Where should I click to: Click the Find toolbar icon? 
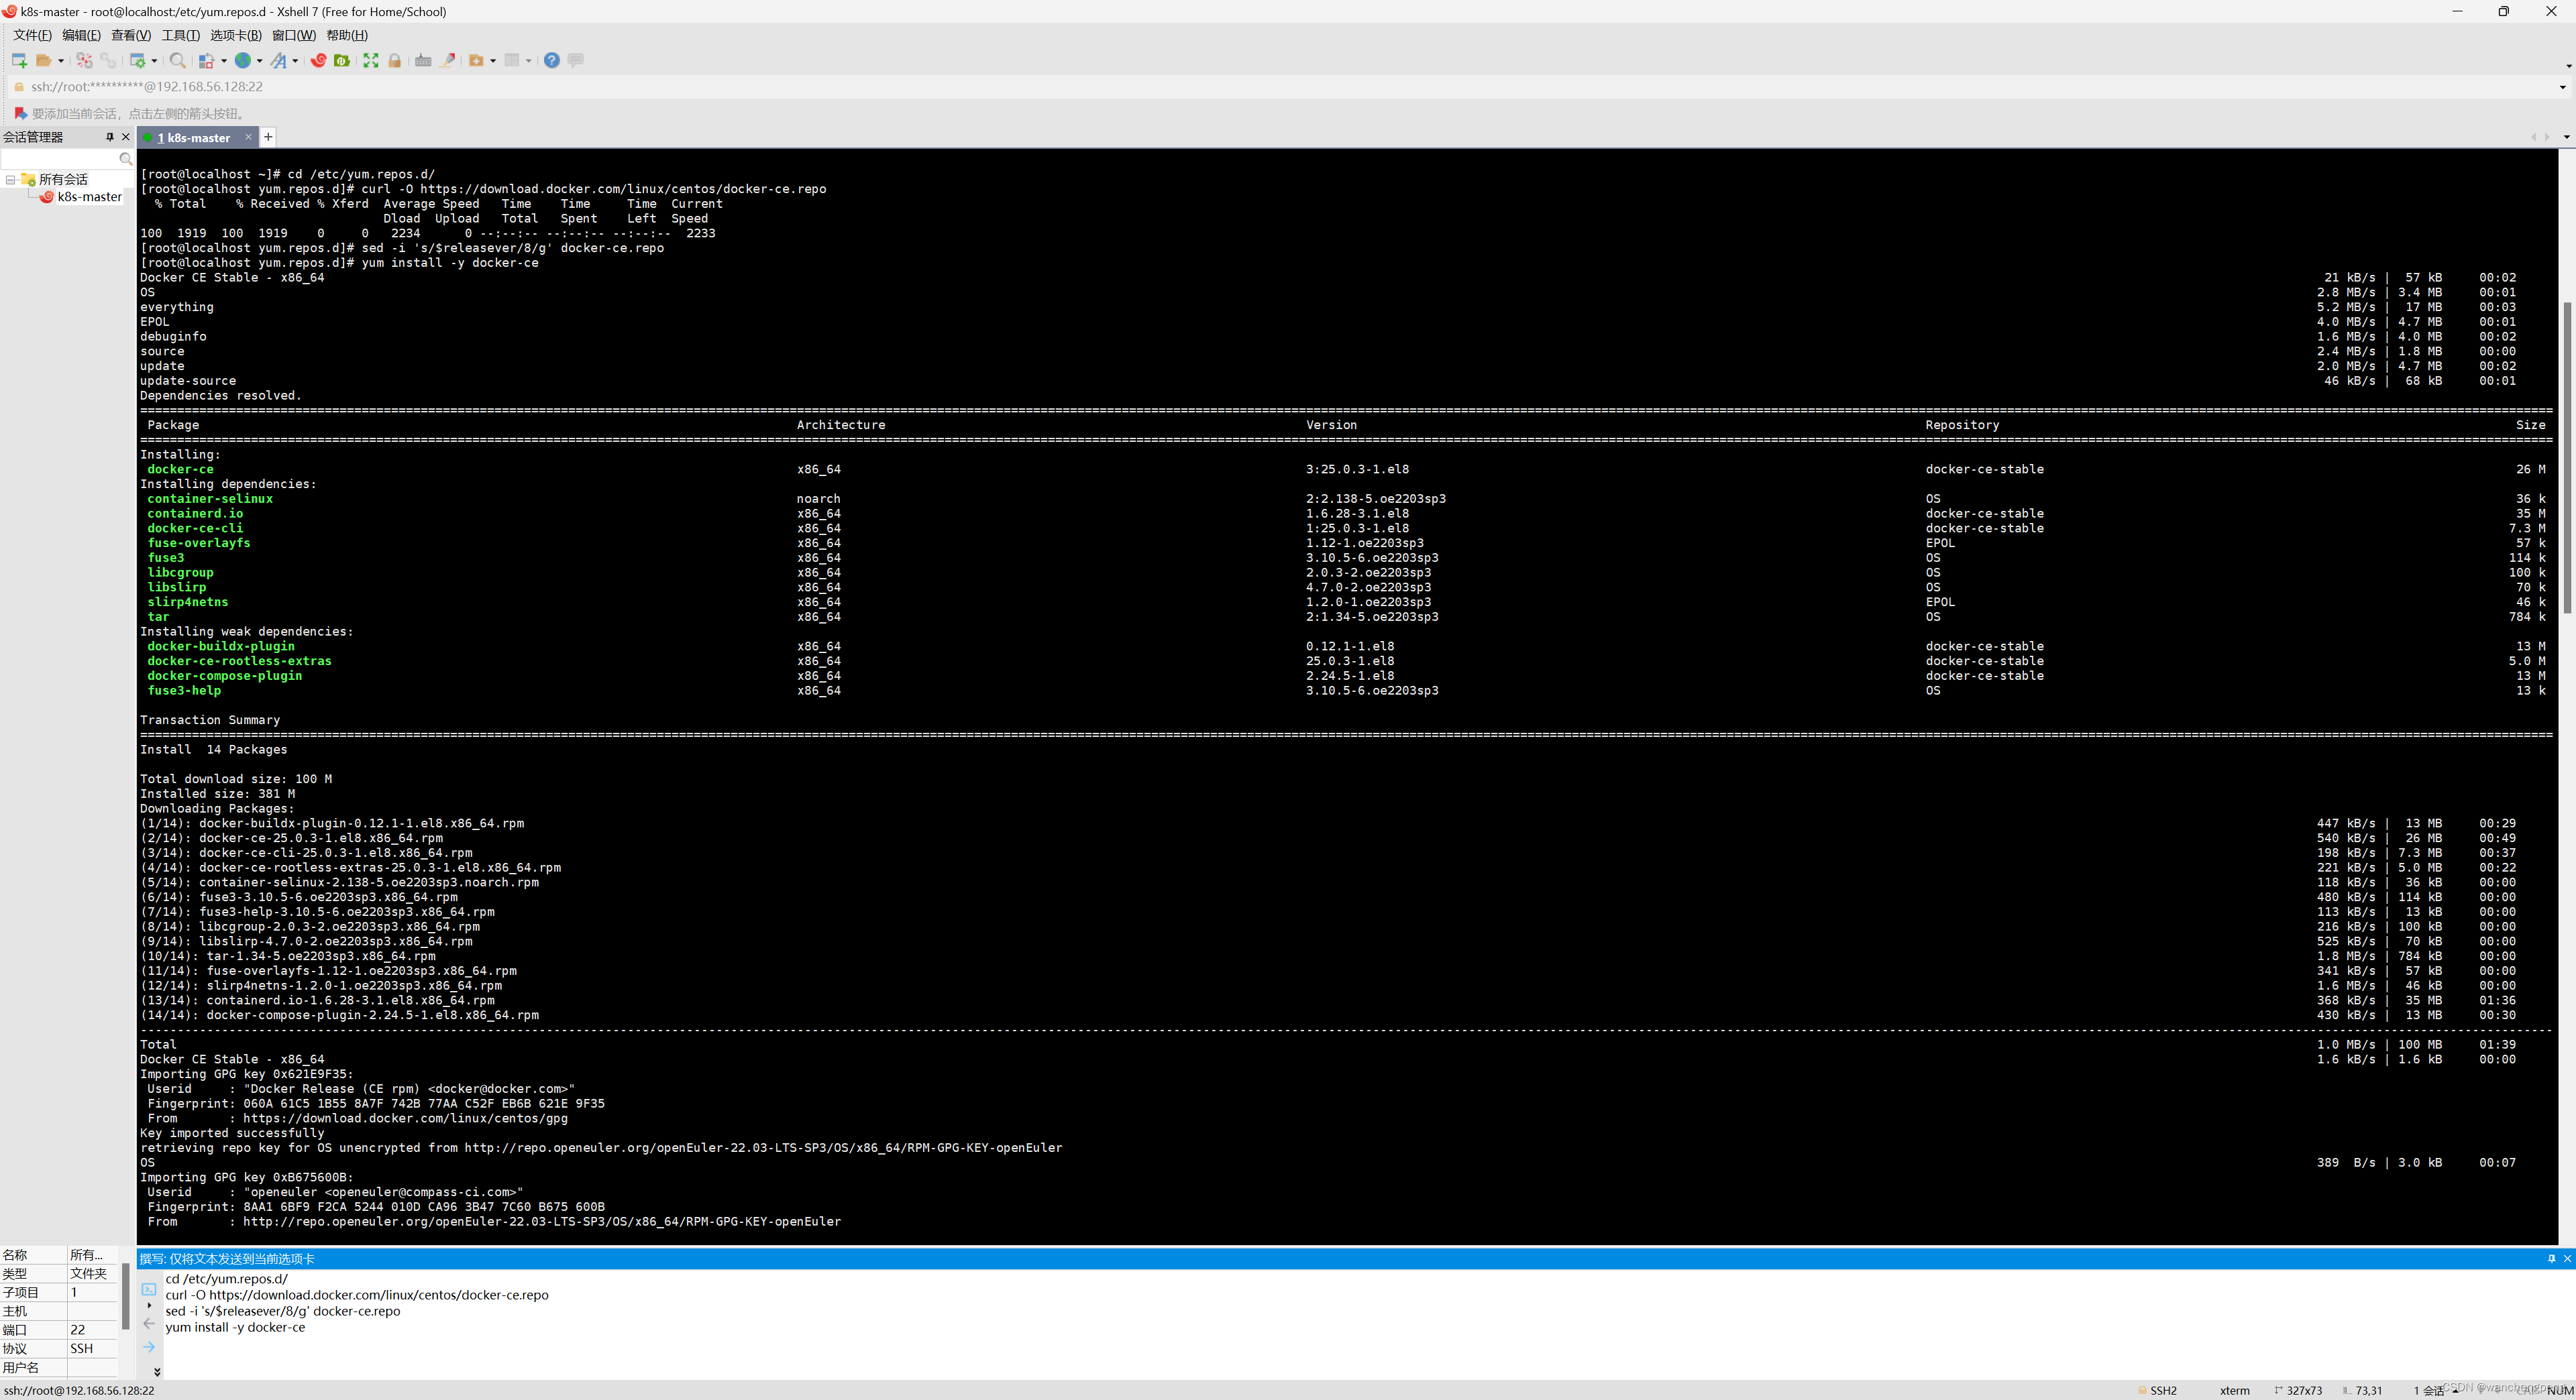(x=178, y=60)
